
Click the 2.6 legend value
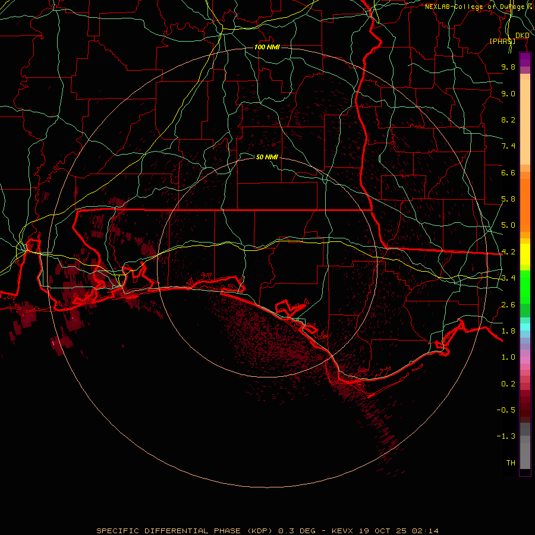point(508,305)
